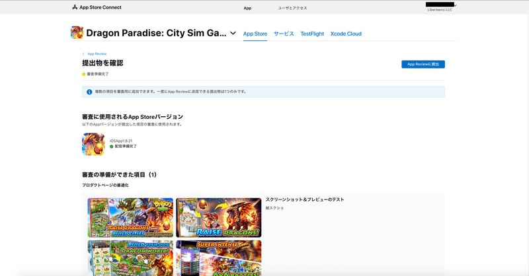Click the back chevron before App Review
529x276 pixels.
click(x=84, y=54)
